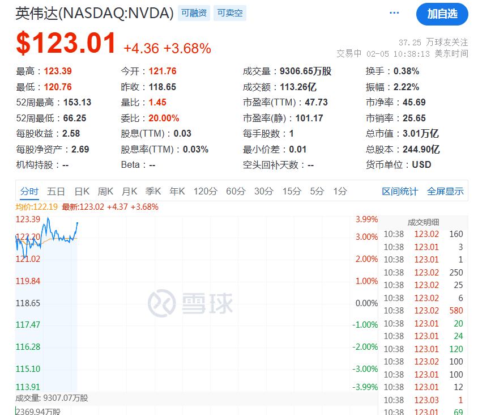The image size is (478, 415).
Task: Open the 60分 60-minute chart
Action: click(x=235, y=192)
